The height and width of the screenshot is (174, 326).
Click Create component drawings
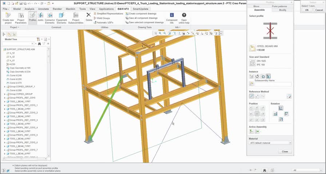pyautogui.click(x=141, y=13)
